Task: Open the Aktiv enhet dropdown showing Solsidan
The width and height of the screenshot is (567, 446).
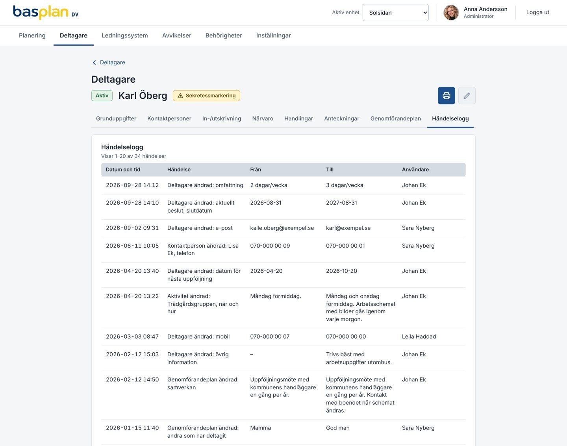Action: pos(396,13)
